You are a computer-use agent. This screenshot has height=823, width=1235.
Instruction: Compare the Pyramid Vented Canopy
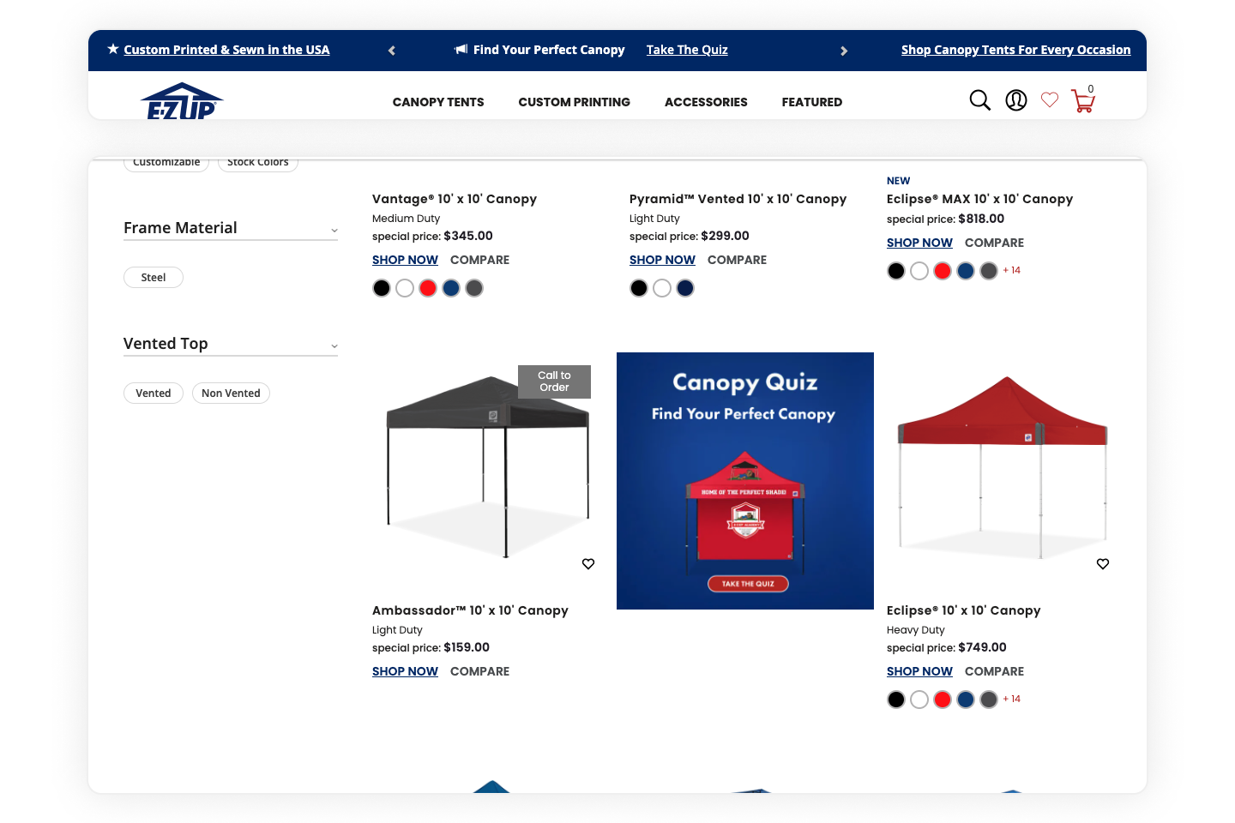click(737, 260)
